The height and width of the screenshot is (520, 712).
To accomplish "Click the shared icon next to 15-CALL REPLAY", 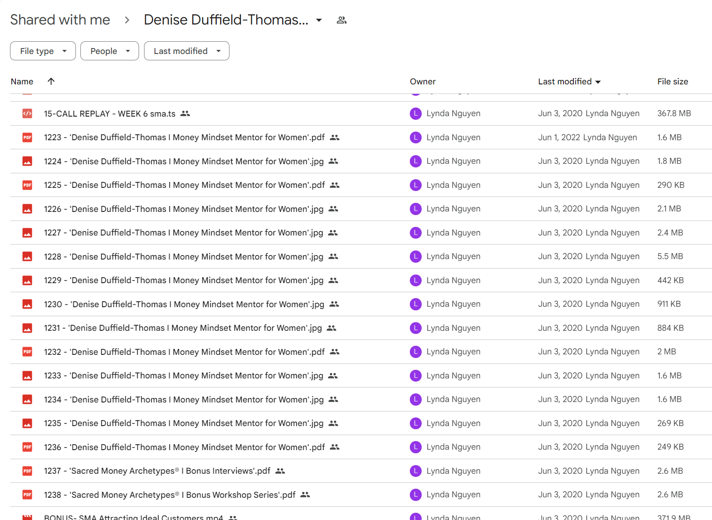I will pos(185,113).
